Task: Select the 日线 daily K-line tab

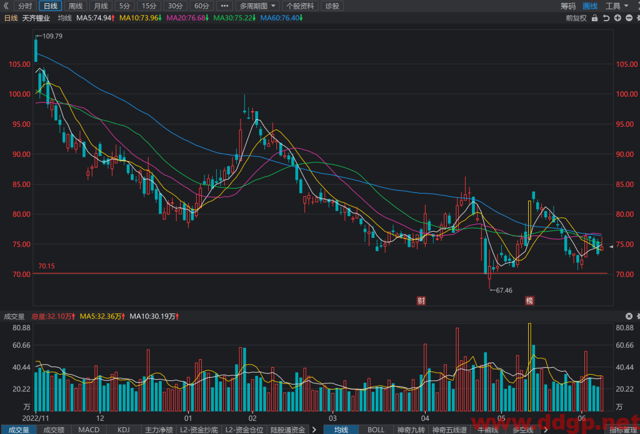Action: point(50,6)
